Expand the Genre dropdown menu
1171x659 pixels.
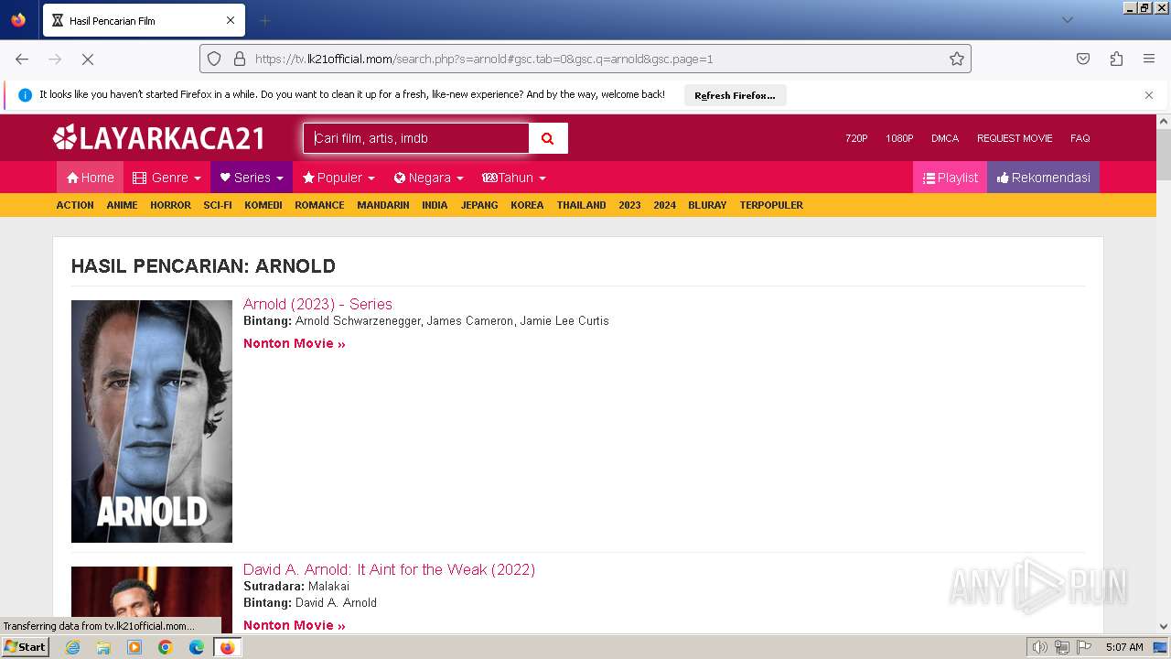167,178
